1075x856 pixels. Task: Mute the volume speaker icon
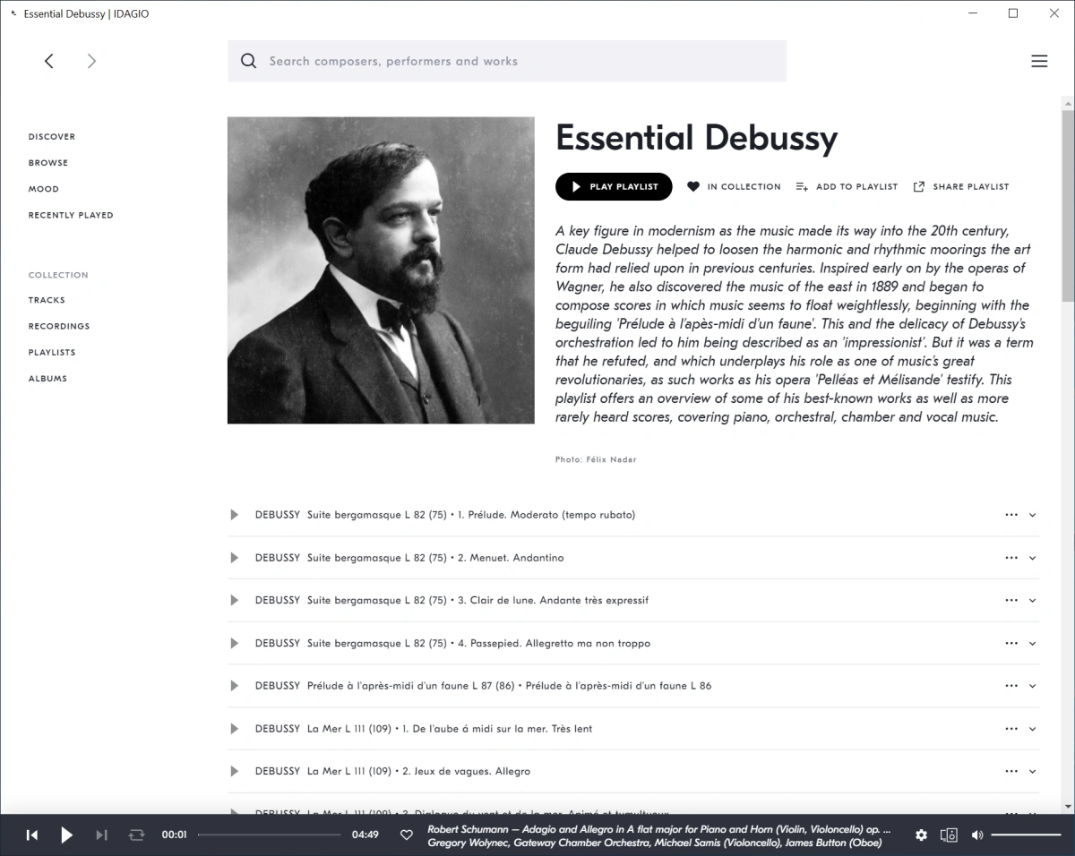pos(976,835)
